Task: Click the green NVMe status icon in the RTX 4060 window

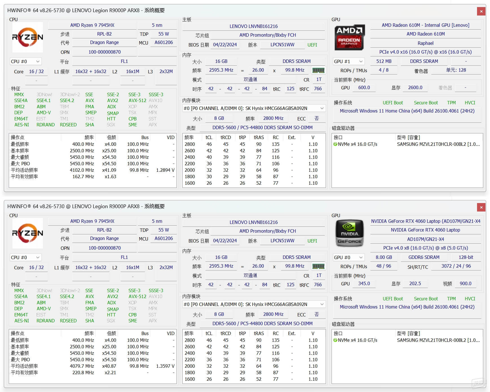Action: 335,340
